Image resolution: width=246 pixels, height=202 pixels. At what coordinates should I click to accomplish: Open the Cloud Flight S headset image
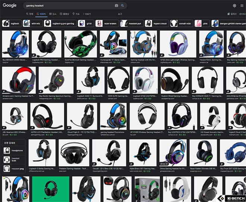tap(82, 116)
